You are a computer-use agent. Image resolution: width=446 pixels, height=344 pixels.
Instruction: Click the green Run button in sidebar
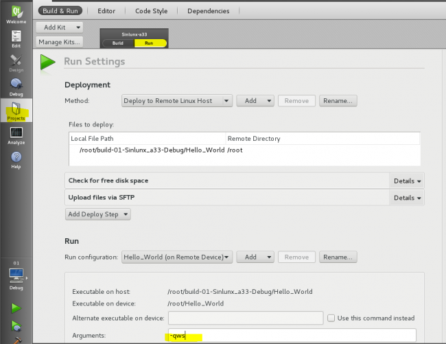pyautogui.click(x=16, y=308)
